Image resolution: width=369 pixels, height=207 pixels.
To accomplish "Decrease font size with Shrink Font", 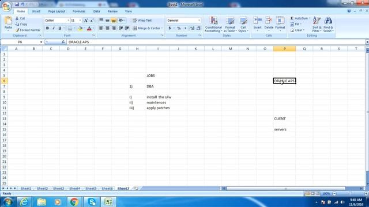I will tap(92, 21).
